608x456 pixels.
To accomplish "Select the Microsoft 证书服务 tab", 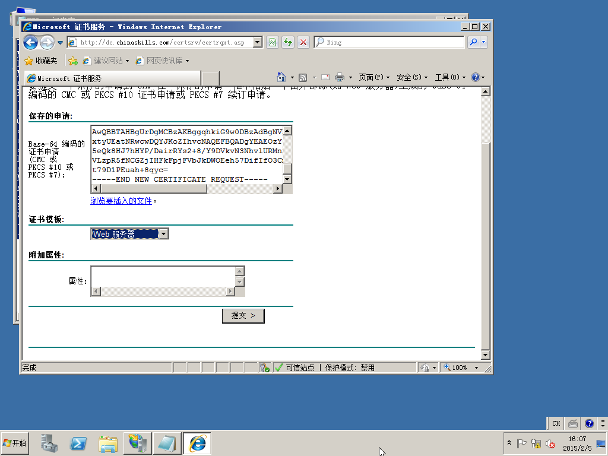I will tap(112, 78).
